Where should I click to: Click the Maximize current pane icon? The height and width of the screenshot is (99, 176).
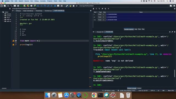click(x=62, y=6)
